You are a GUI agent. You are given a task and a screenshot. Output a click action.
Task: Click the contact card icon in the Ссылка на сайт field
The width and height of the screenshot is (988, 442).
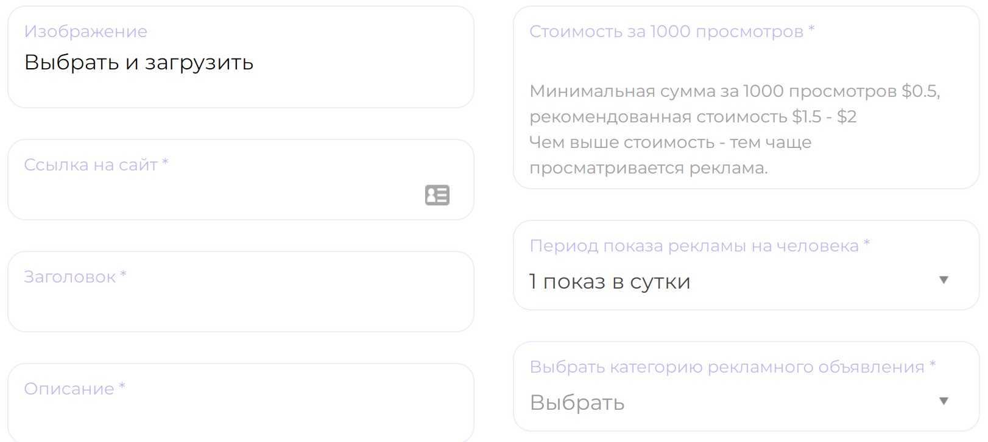click(x=437, y=195)
